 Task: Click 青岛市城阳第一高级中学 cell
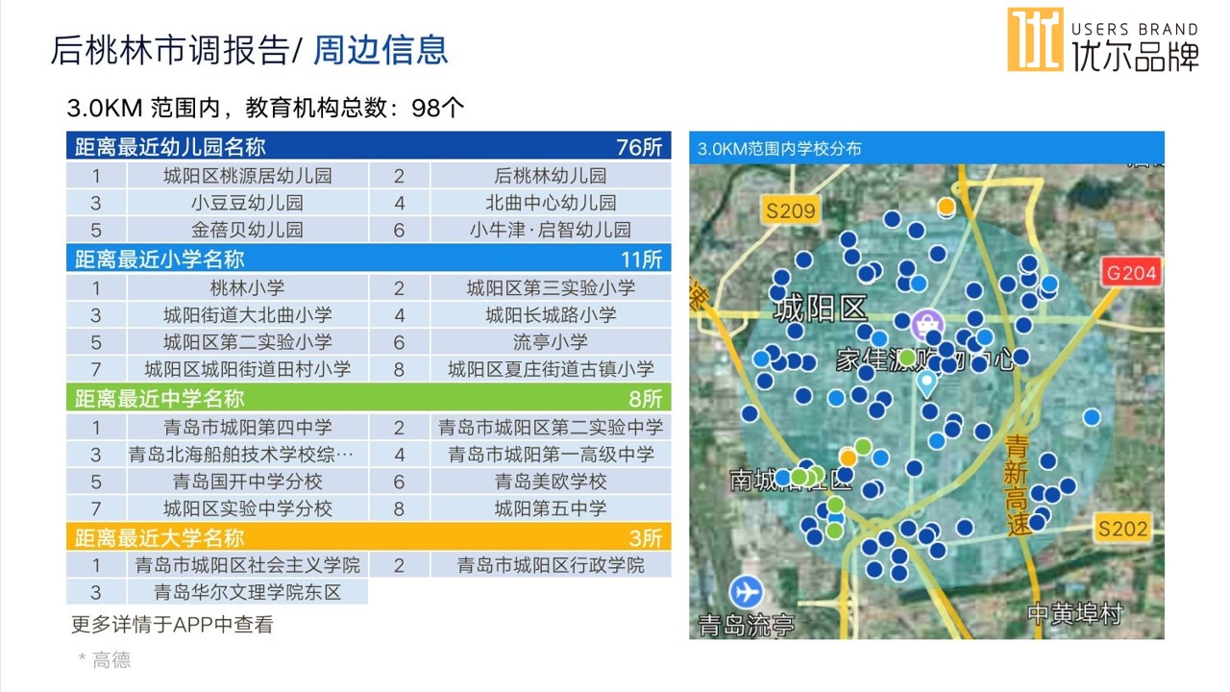[x=551, y=454]
